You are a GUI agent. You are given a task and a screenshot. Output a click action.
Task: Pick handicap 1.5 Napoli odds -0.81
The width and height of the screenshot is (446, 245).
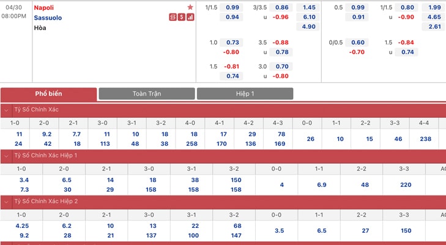tap(231, 66)
